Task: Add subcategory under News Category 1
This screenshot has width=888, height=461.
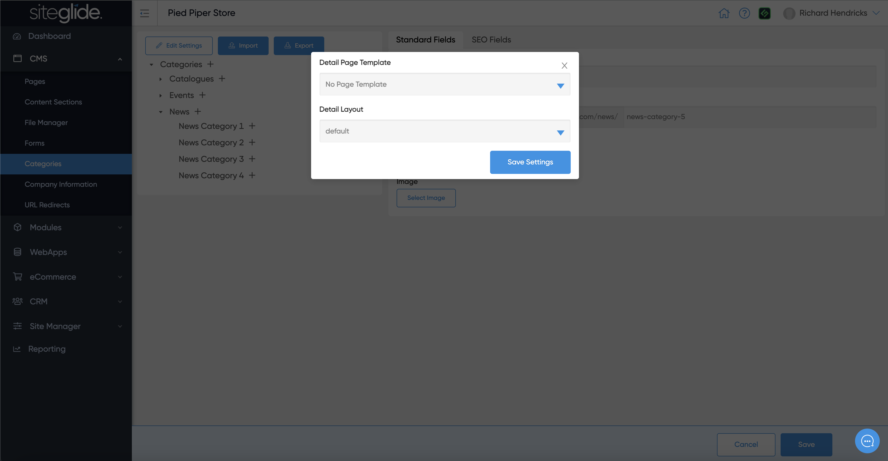Action: 252,126
